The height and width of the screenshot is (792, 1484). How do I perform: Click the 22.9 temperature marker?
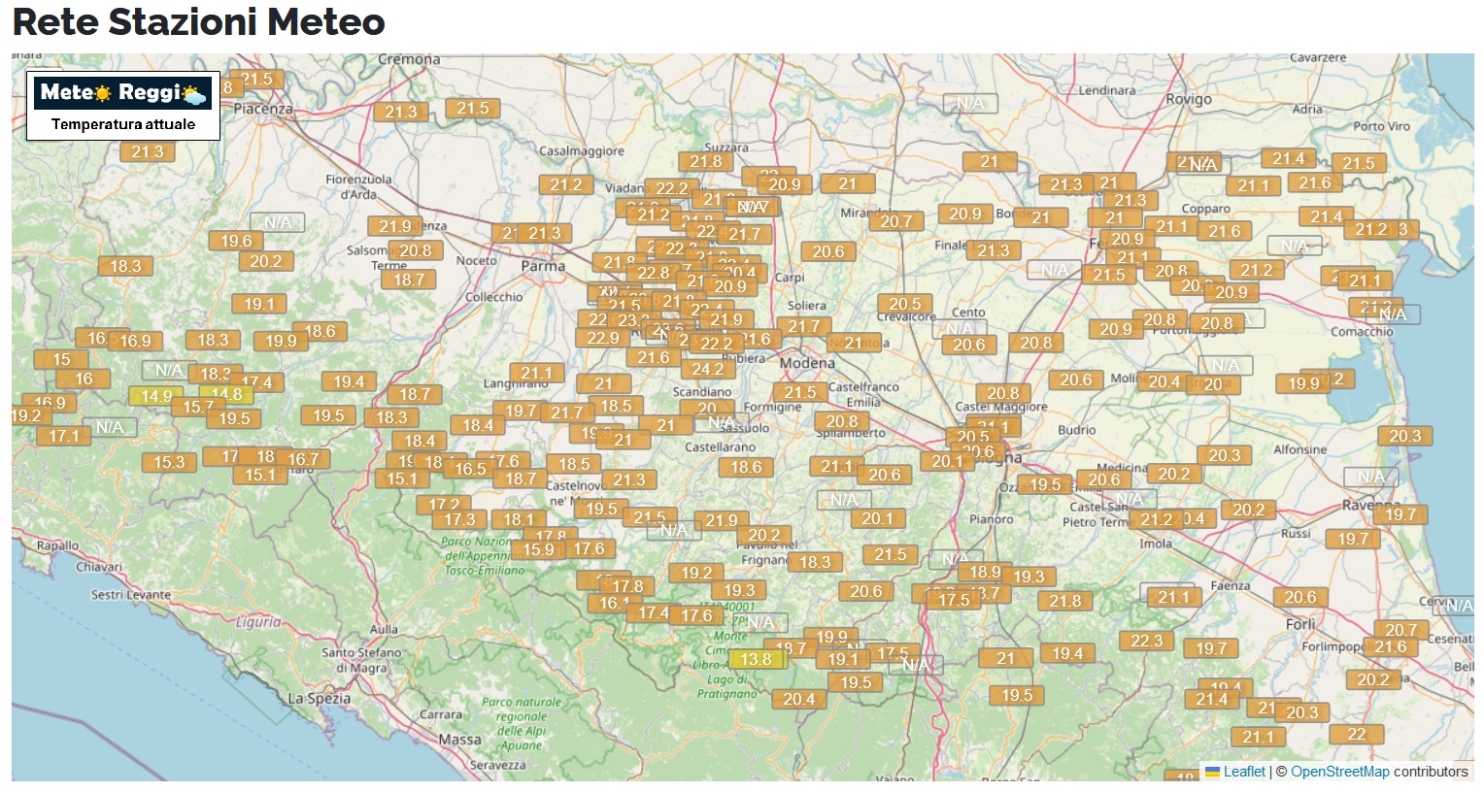pyautogui.click(x=602, y=338)
